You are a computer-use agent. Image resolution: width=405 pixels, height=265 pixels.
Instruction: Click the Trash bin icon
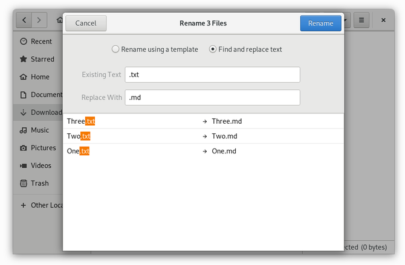[24, 184]
